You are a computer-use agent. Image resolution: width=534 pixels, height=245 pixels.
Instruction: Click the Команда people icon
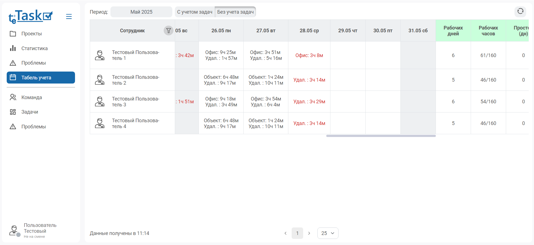[x=13, y=97]
